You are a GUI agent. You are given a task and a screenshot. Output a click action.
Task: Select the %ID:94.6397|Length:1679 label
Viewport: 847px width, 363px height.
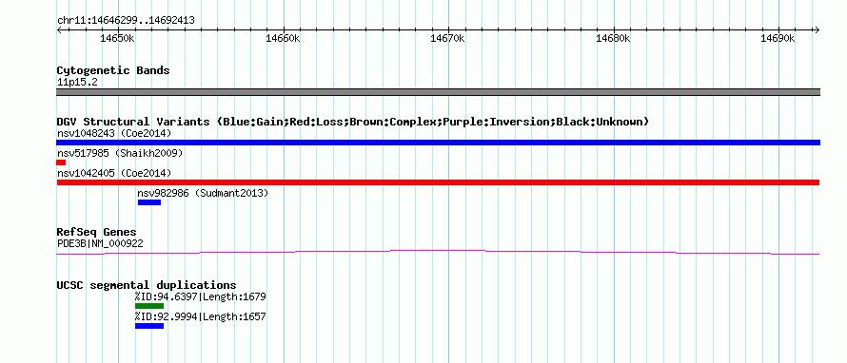(200, 296)
